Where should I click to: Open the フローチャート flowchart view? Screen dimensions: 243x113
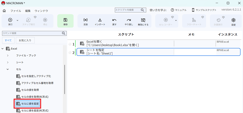click(x=194, y=22)
